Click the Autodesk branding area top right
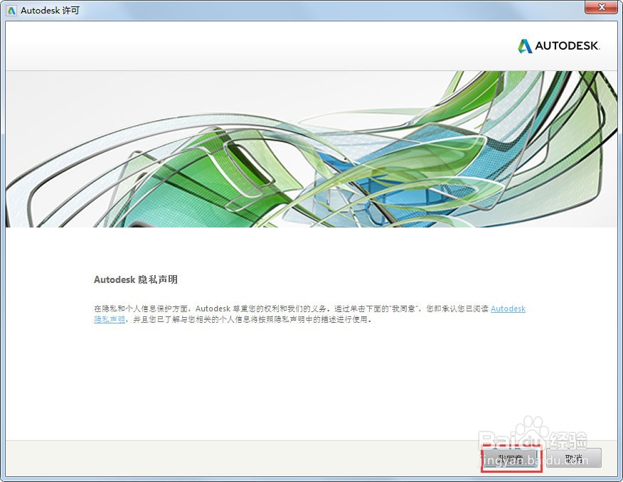Image resolution: width=623 pixels, height=482 pixels. coord(560,45)
